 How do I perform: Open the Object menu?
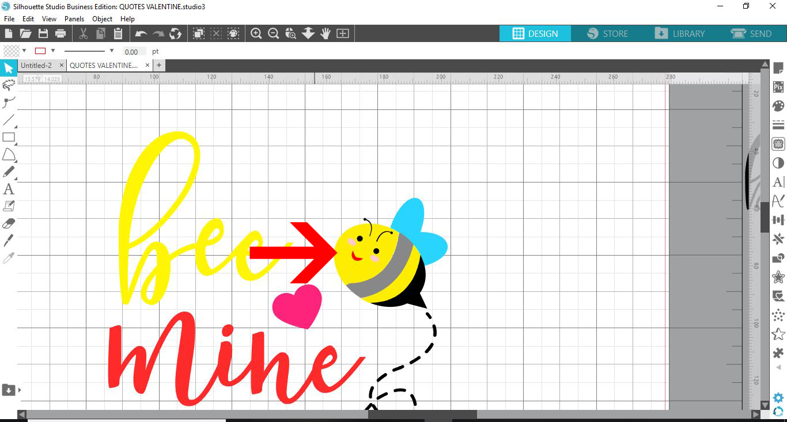click(103, 19)
